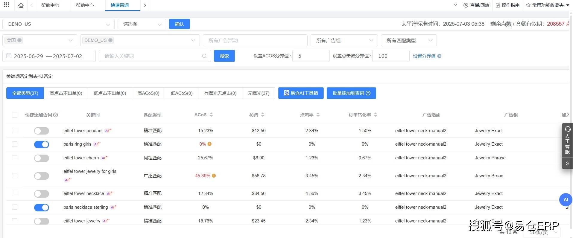Turn off switch for paris necklace sterling
This screenshot has height=238, width=573.
(x=42, y=208)
